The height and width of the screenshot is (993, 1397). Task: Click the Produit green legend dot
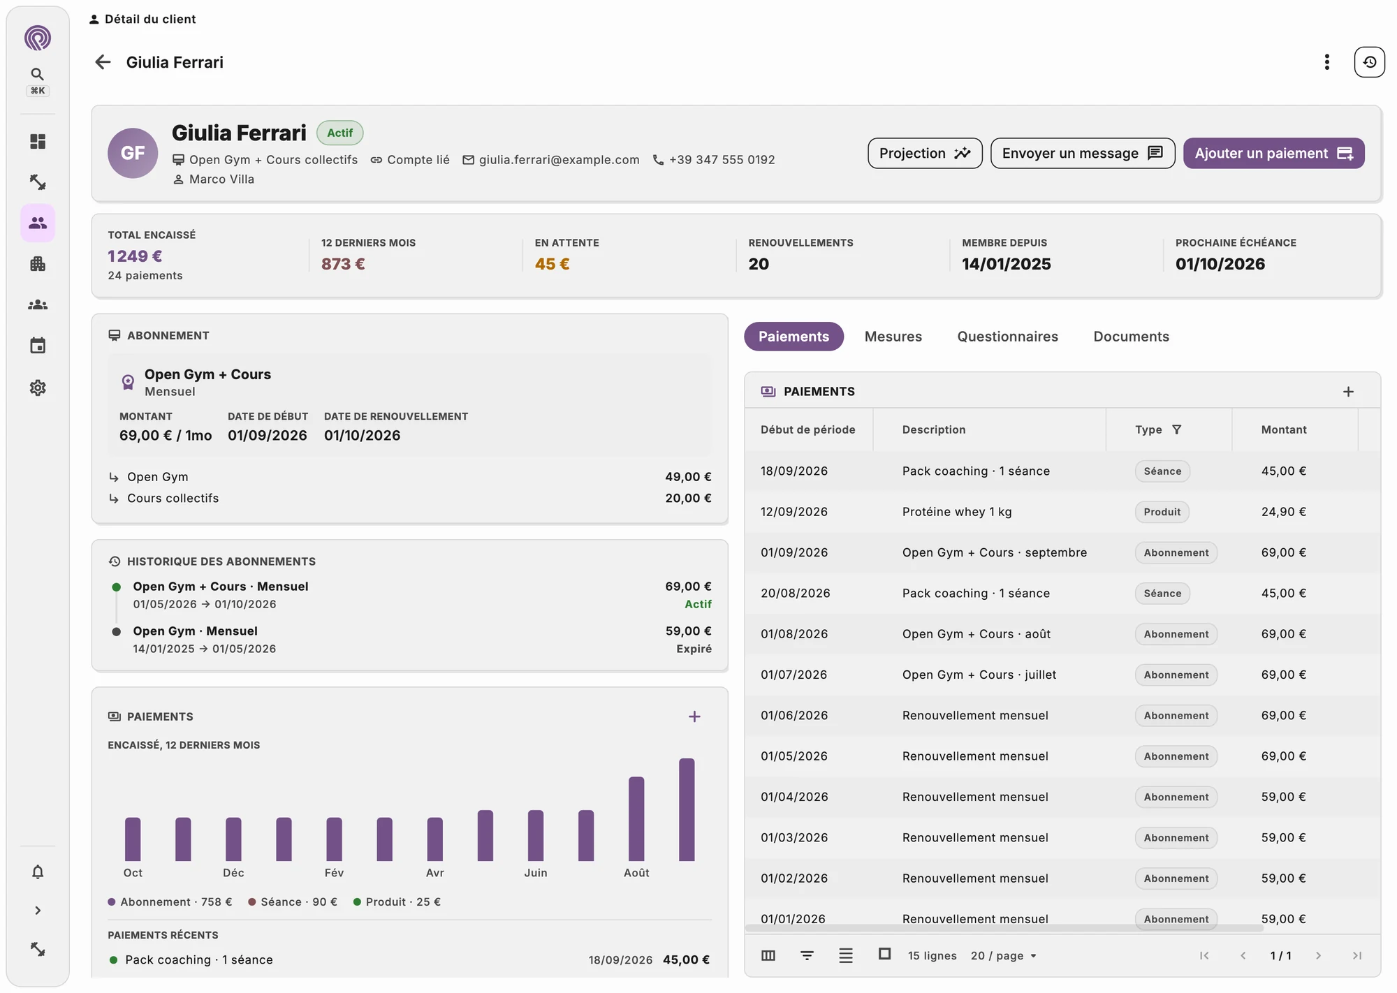pos(357,902)
